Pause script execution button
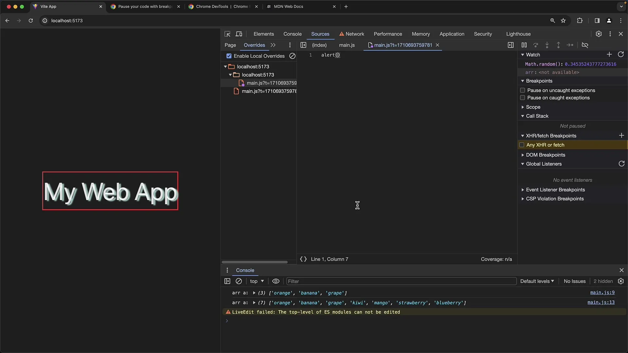The width and height of the screenshot is (628, 353). tap(524, 45)
